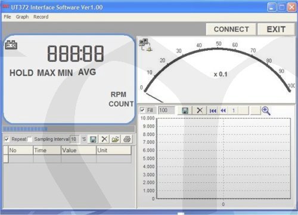Screen dimensions: 298x215
Task: Jump to first graph page with the skip-back icon
Action: [213, 110]
